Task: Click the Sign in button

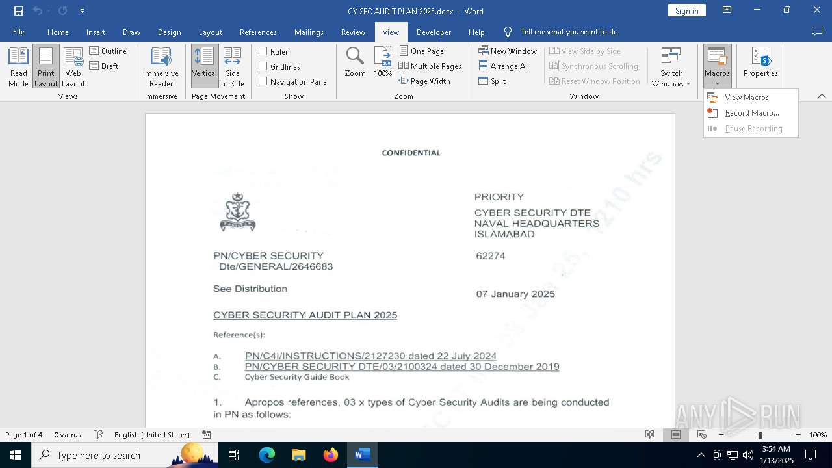Action: click(x=686, y=10)
